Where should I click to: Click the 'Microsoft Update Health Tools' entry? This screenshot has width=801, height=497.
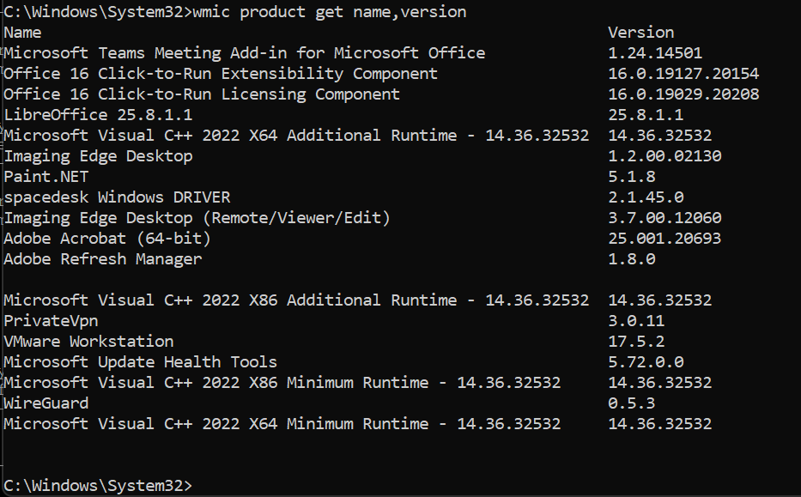point(140,362)
